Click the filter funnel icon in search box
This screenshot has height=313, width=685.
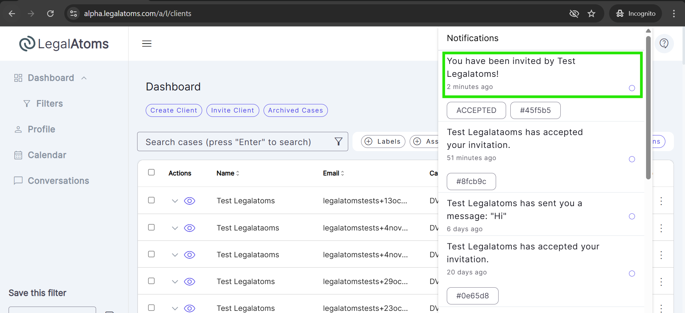click(x=338, y=142)
